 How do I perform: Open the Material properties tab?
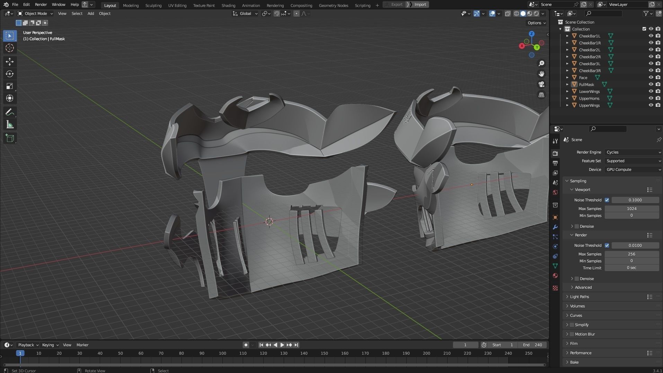click(x=555, y=276)
